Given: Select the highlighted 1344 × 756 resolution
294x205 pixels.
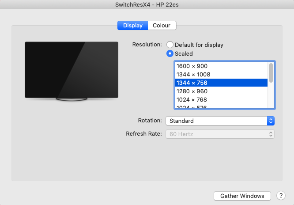Looking at the screenshot, I should click(x=221, y=83).
